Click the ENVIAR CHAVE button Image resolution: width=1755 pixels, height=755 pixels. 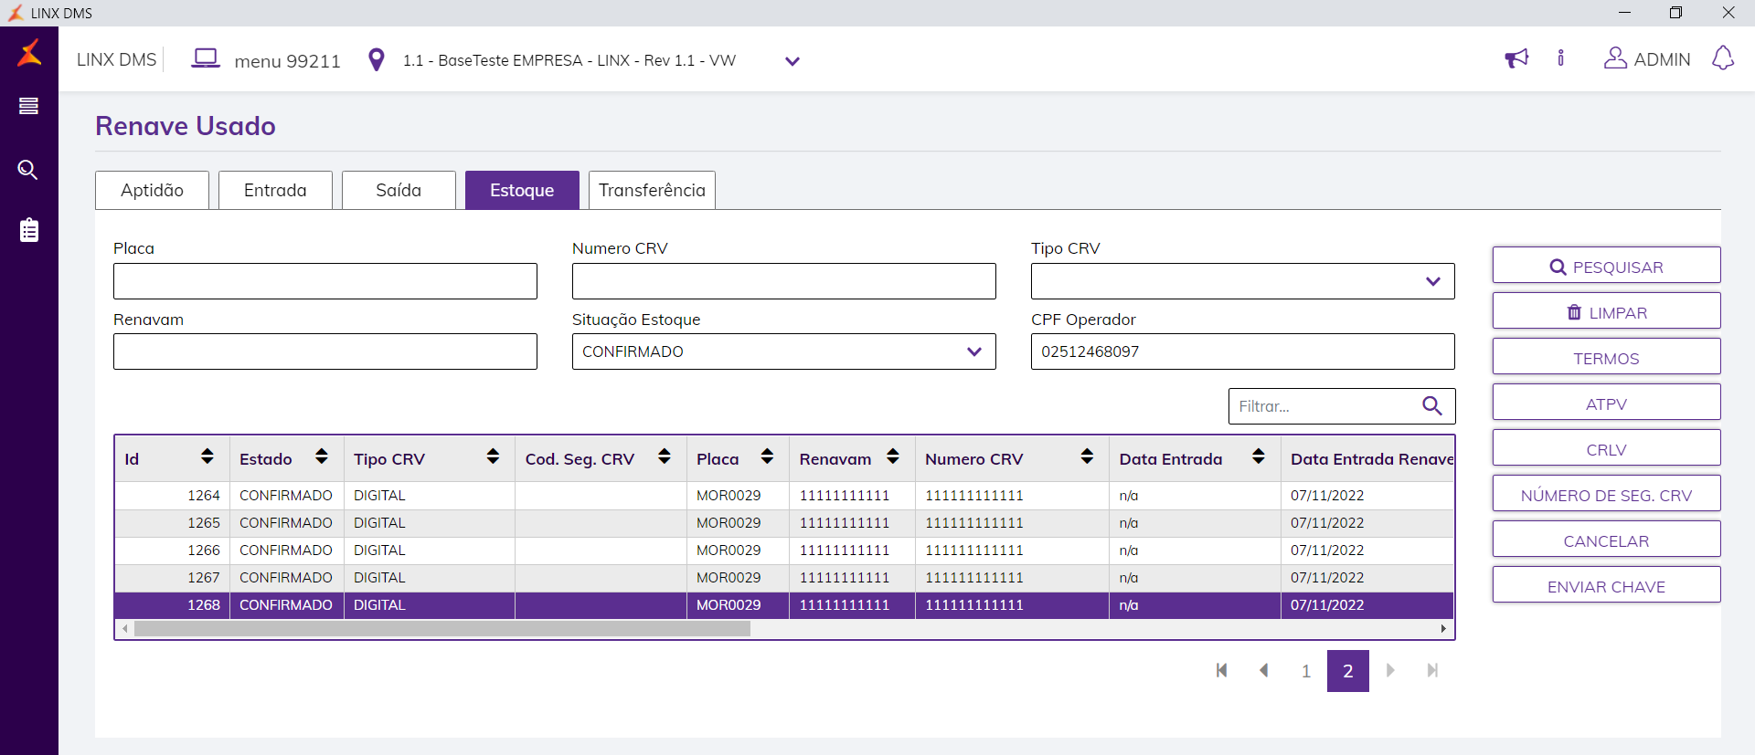tap(1606, 586)
